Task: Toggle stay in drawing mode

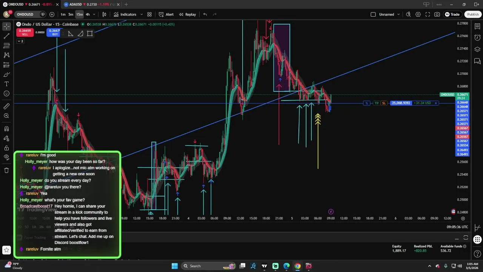Action: coord(6,138)
